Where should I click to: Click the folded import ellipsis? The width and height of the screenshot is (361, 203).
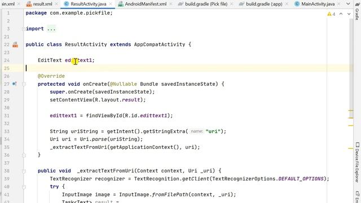pyautogui.click(x=51, y=29)
